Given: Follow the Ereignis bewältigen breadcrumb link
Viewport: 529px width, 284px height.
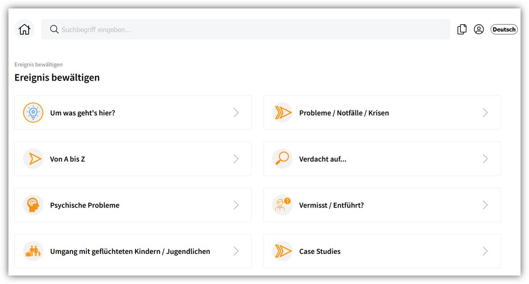Looking at the screenshot, I should [39, 64].
